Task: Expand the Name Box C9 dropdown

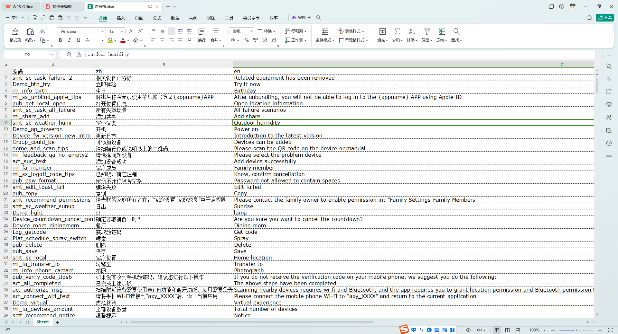Action: click(52, 55)
